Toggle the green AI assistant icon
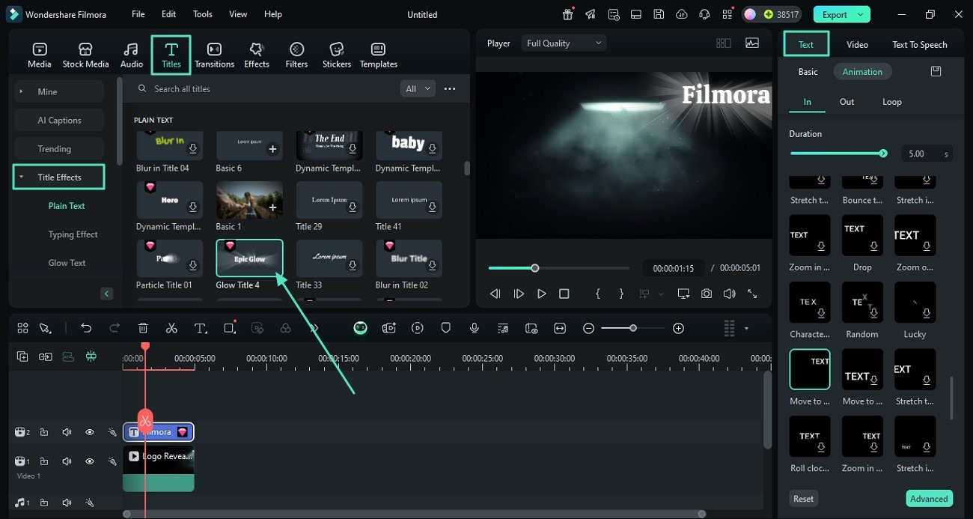The image size is (973, 519). [x=360, y=328]
